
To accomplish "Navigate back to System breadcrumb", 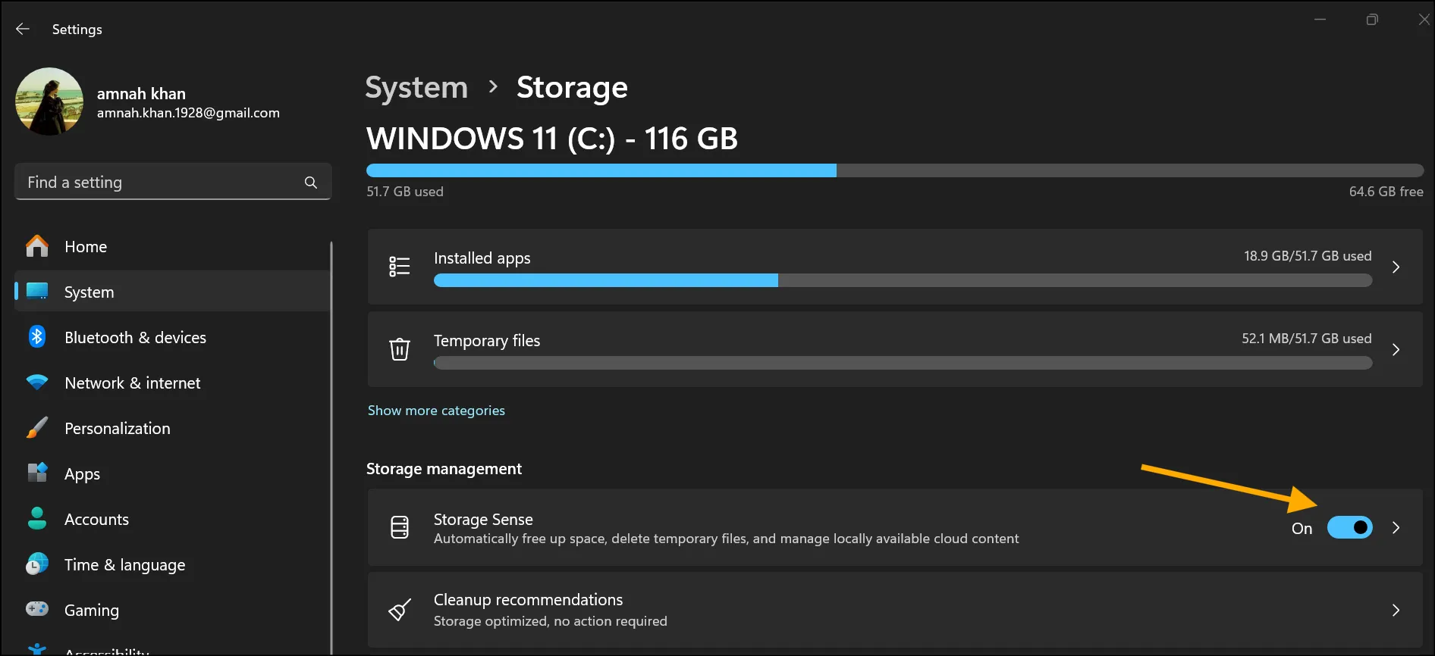I will [416, 87].
